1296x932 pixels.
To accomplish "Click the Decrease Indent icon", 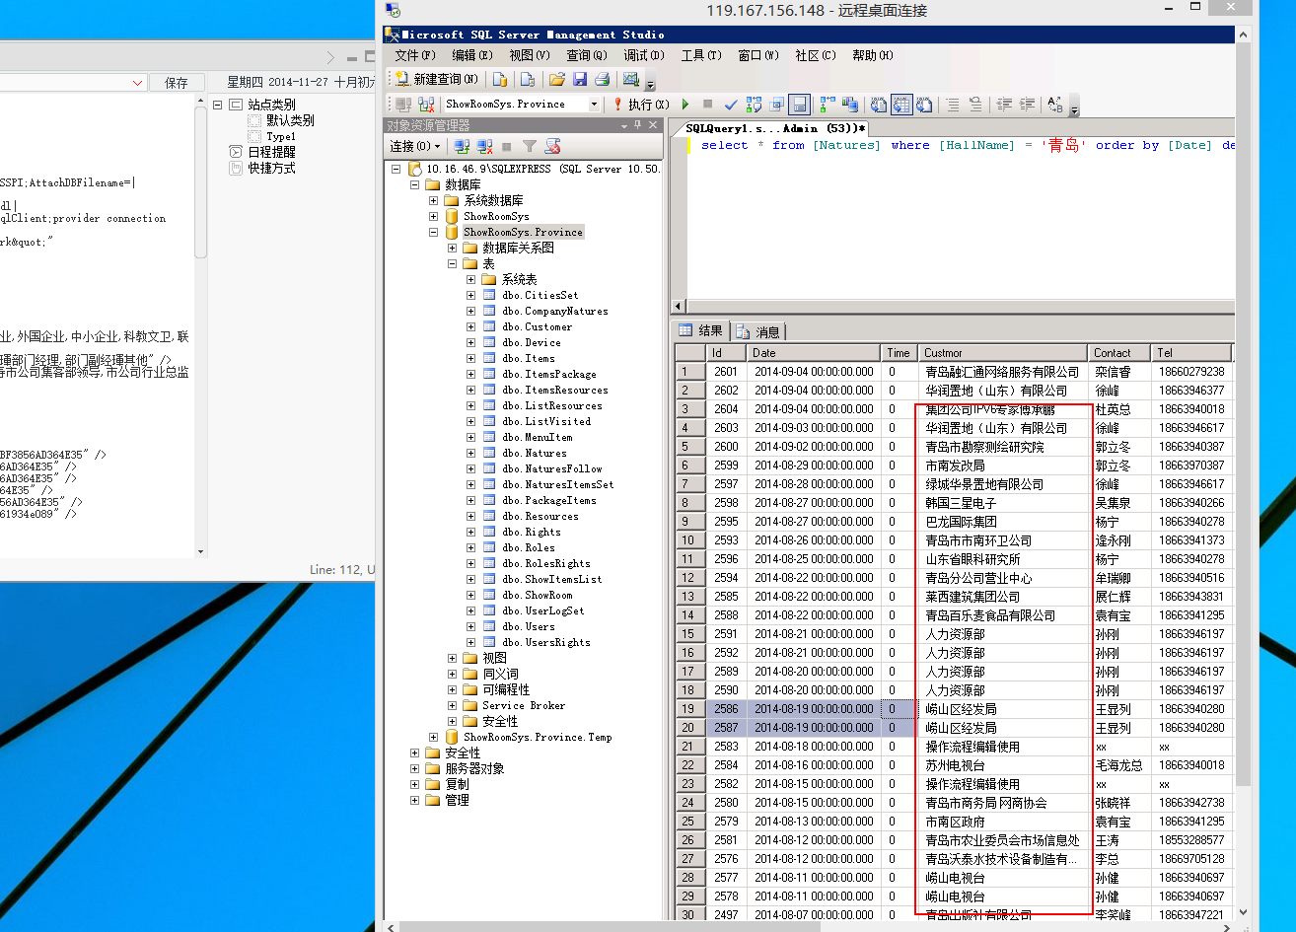I will click(1003, 105).
